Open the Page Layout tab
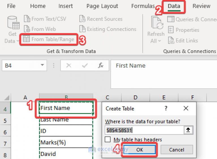This screenshot has height=159, width=217. click(102, 6)
